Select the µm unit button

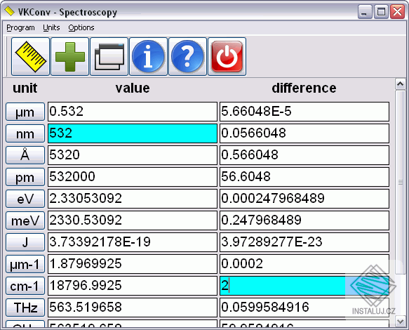click(25, 112)
